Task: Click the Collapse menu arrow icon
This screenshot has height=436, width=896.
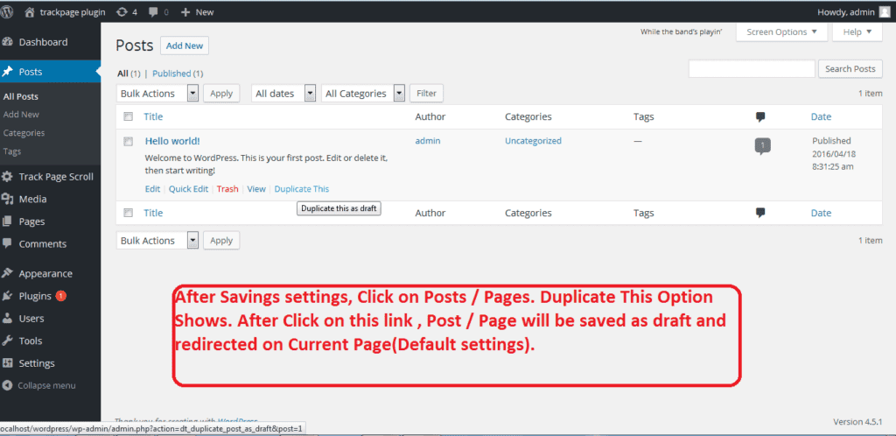Action: tap(8, 385)
